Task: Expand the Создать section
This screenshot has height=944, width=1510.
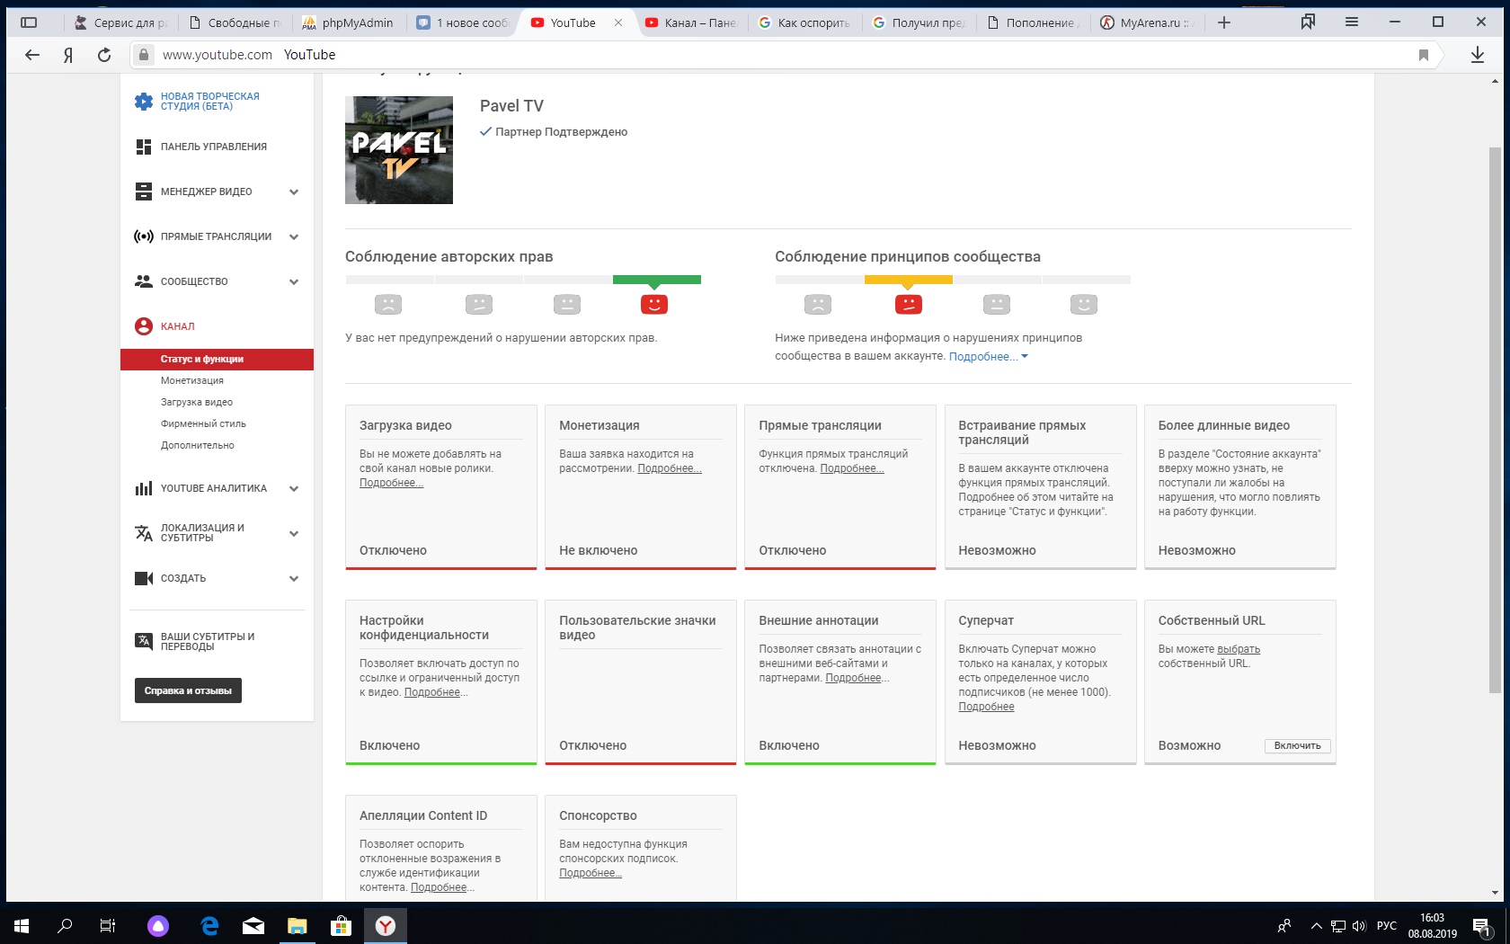Action: 294,578
